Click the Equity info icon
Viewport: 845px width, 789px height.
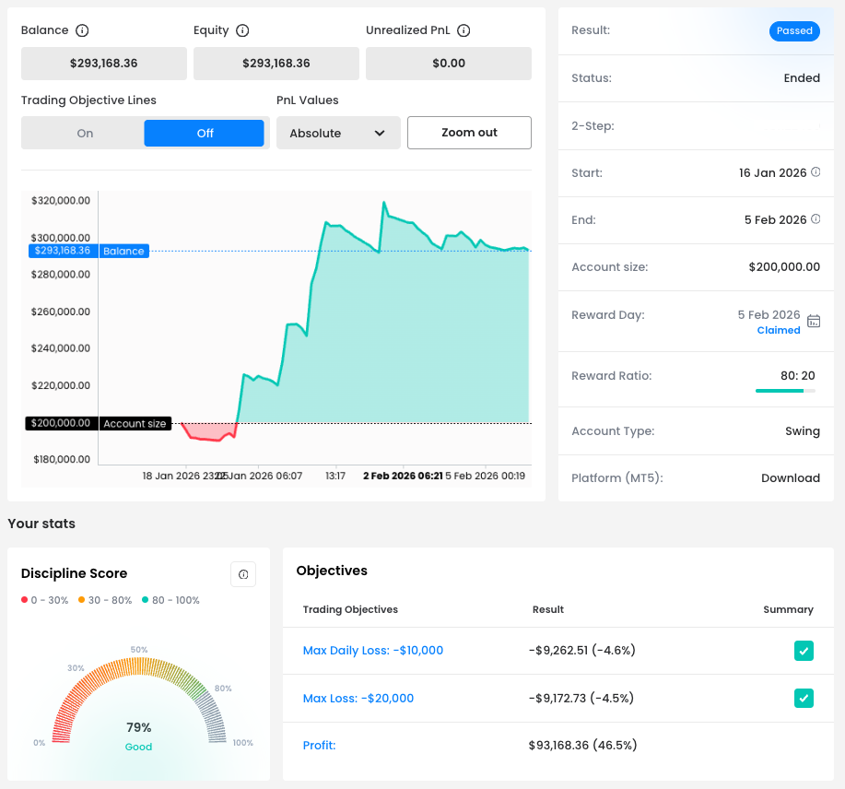(x=242, y=30)
